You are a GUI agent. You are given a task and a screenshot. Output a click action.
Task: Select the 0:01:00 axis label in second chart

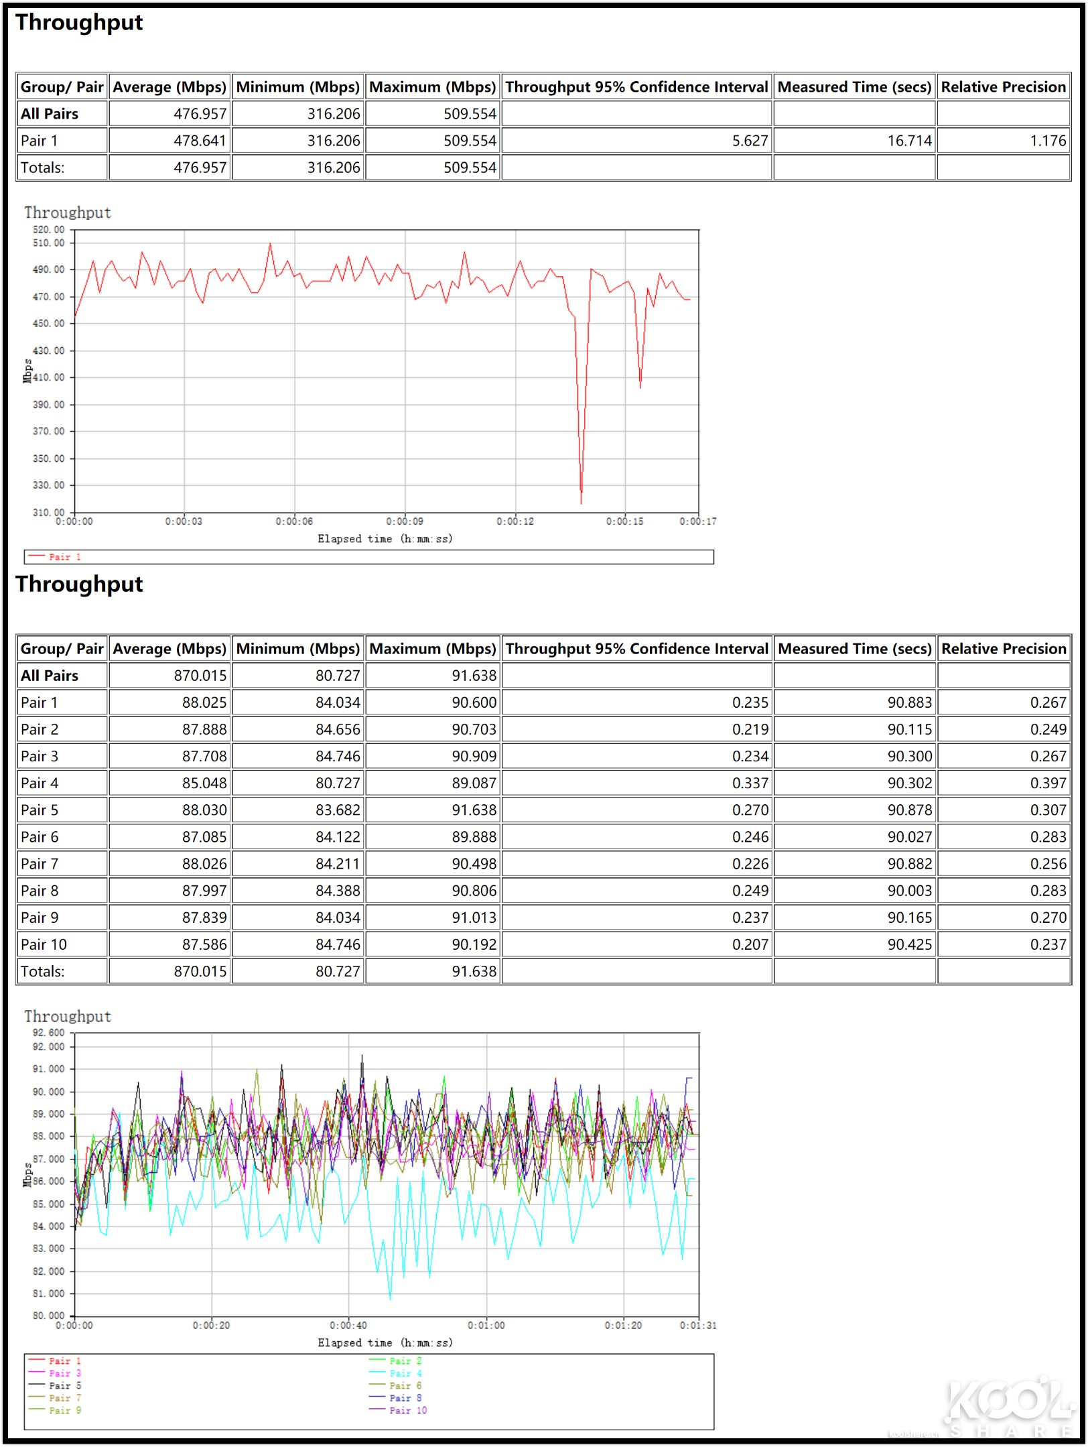pos(486,1325)
